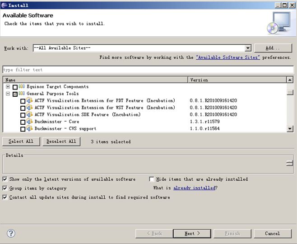297x244 pixels.
Task: Sort by the Version column header
Action: click(237, 80)
